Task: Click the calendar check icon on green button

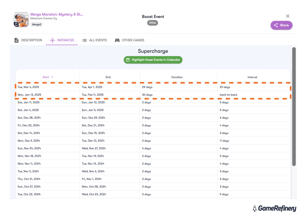Action: pyautogui.click(x=128, y=60)
